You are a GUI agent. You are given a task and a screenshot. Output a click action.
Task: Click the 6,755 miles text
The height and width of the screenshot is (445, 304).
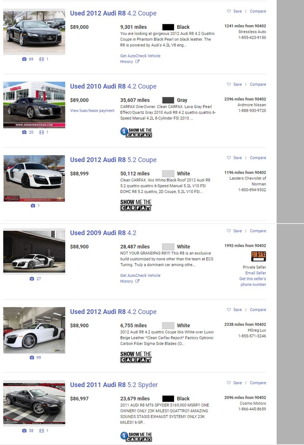pyautogui.click(x=133, y=325)
